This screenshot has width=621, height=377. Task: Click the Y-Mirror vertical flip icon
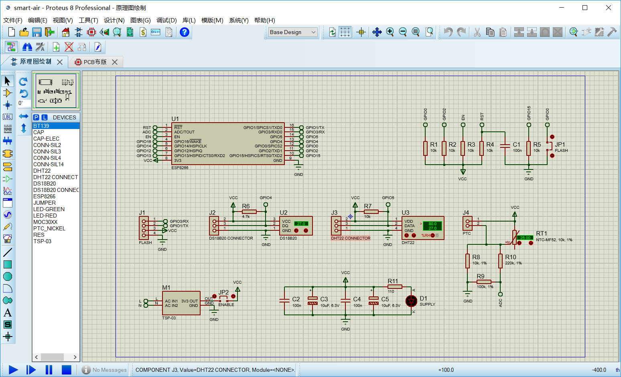click(24, 129)
